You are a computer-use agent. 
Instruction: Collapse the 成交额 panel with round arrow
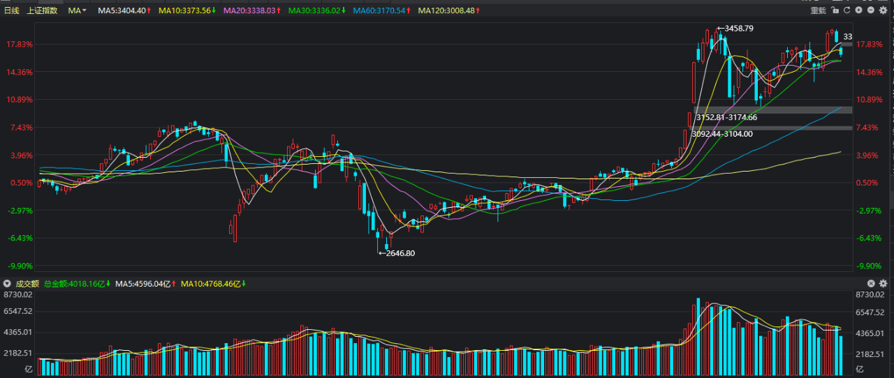pyautogui.click(x=7, y=284)
